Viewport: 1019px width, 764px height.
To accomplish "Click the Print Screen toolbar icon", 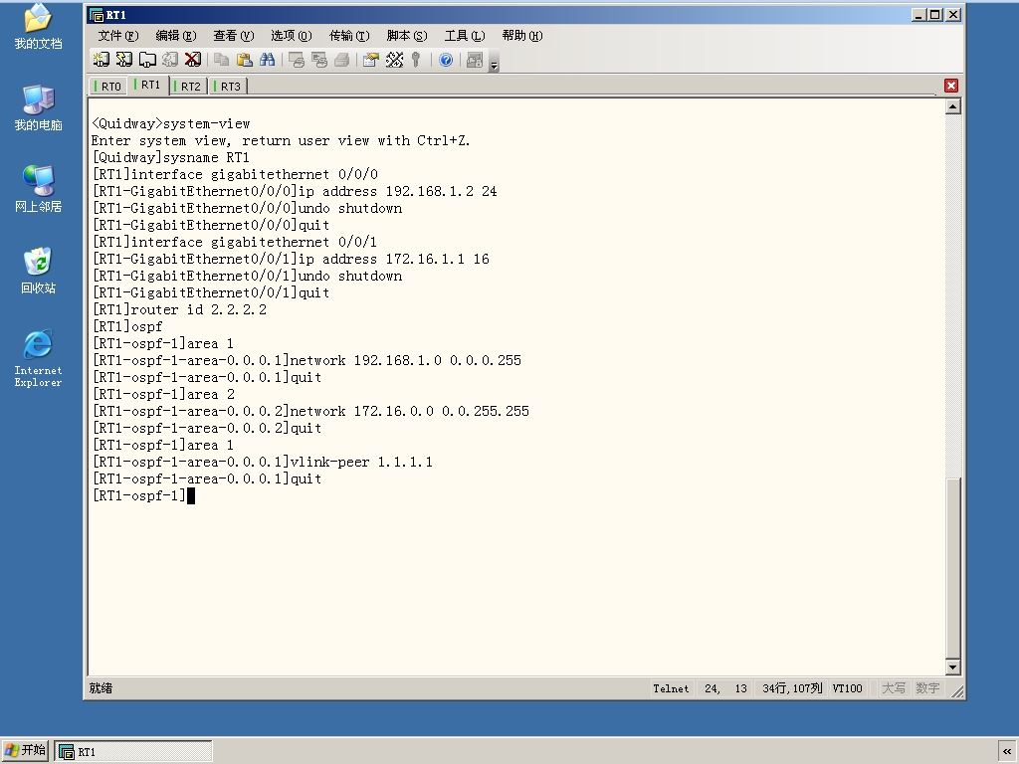I will [x=297, y=60].
